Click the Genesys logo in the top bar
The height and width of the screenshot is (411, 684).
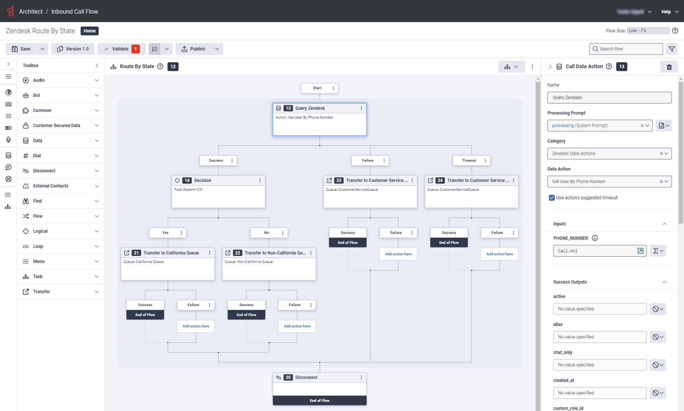click(x=10, y=11)
